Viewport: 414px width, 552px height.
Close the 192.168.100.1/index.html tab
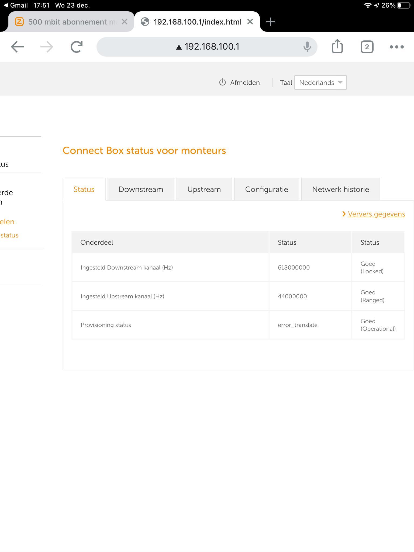(x=250, y=22)
